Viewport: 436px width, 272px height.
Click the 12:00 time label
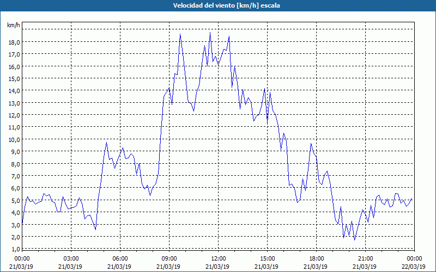(219, 259)
